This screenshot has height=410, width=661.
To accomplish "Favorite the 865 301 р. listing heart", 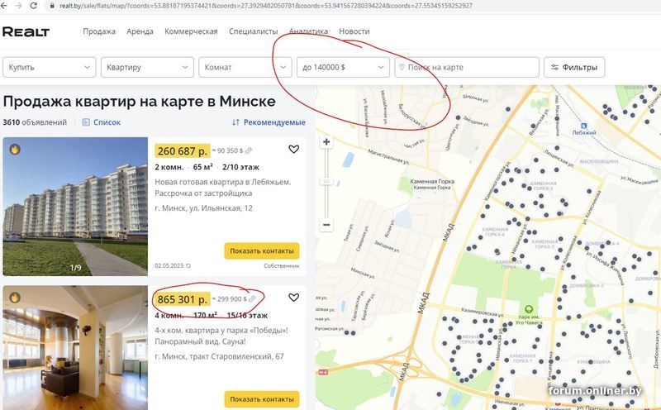I will click(x=294, y=298).
